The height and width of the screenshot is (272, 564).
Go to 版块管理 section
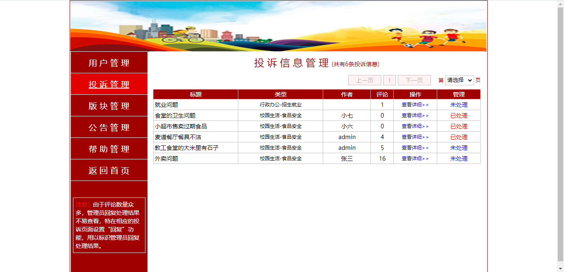[109, 106]
